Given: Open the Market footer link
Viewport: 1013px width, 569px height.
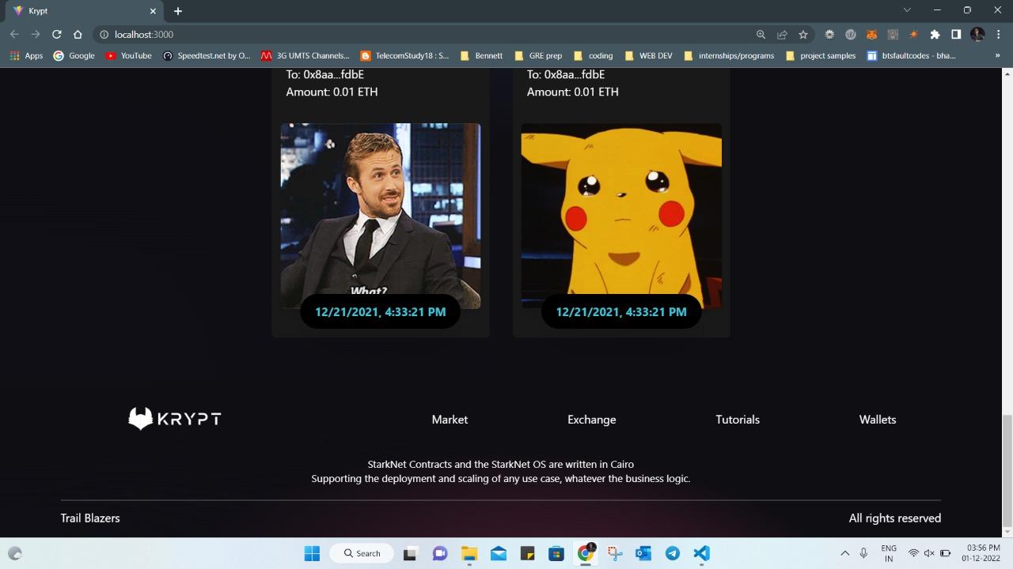Looking at the screenshot, I should 450,420.
